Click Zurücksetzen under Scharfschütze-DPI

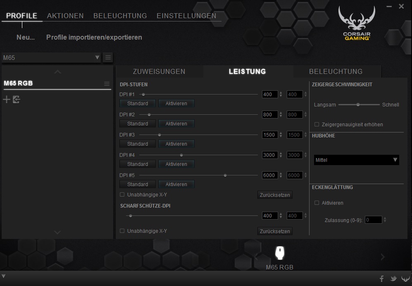275,231
